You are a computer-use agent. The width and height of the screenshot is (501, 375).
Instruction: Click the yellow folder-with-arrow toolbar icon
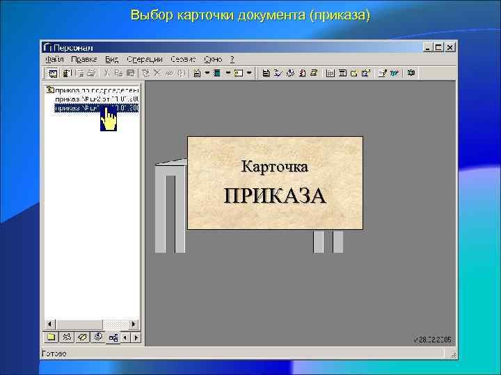[354, 74]
